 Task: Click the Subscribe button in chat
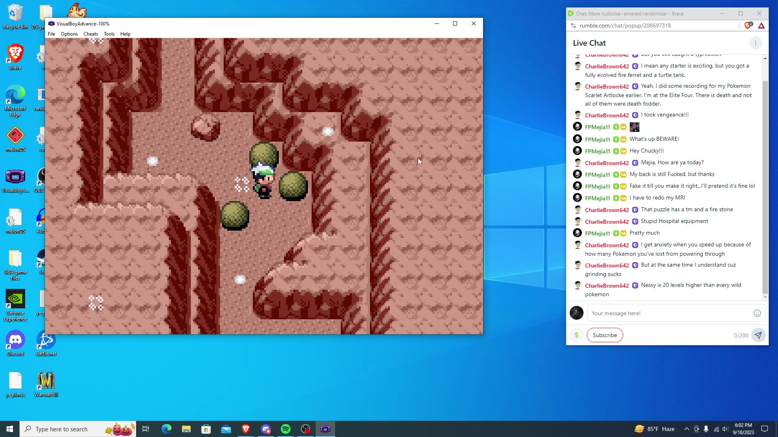tap(605, 335)
